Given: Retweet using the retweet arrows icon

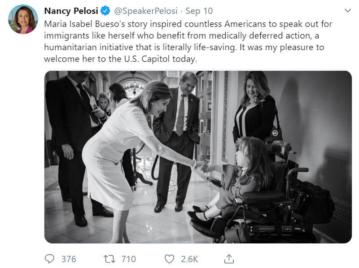Looking at the screenshot, I should pos(109,259).
